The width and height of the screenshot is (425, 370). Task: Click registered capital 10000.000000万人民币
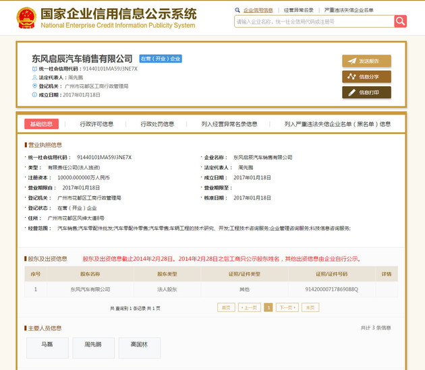84,178
